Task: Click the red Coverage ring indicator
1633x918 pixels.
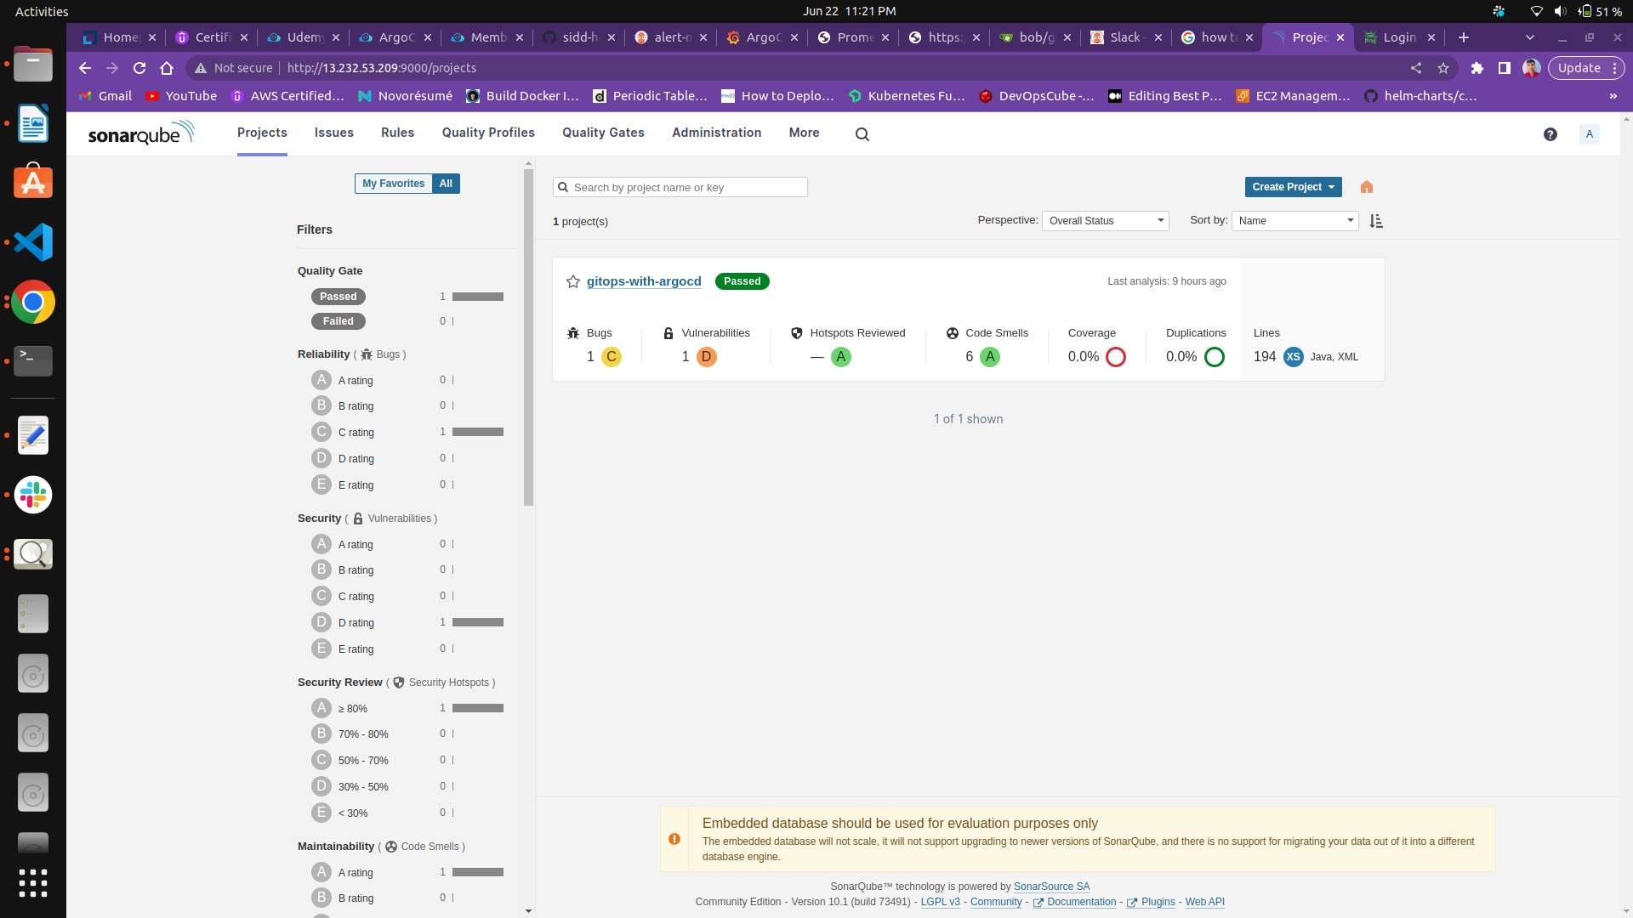Action: (1116, 357)
